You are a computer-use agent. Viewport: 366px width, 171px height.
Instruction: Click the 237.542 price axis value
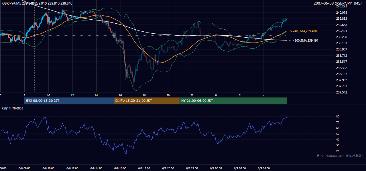(341, 92)
